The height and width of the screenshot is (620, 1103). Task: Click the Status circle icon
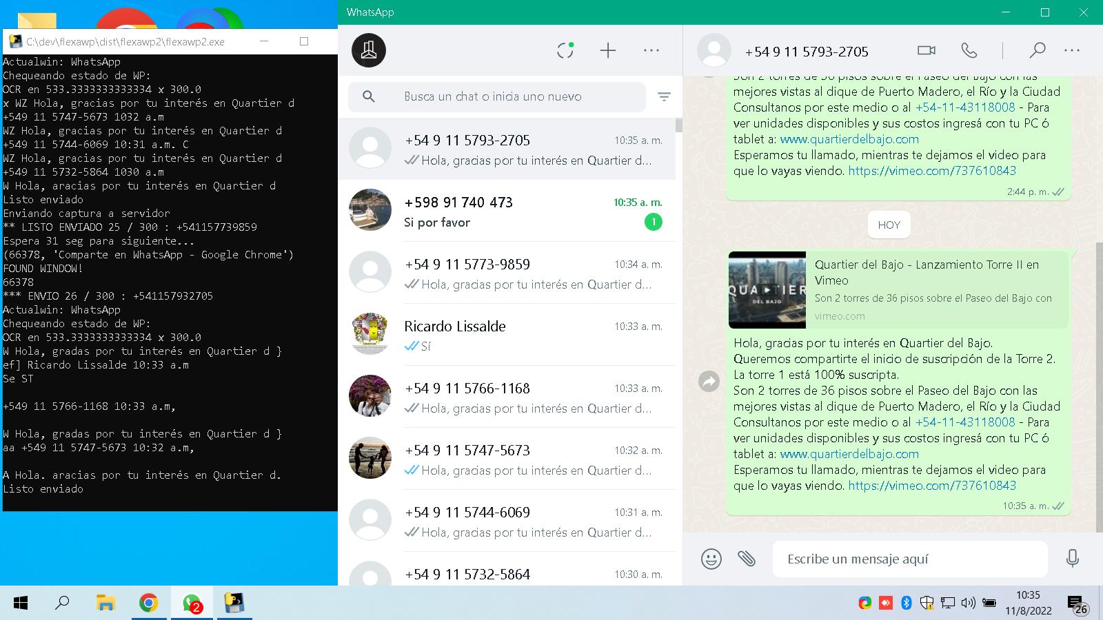[x=565, y=50]
